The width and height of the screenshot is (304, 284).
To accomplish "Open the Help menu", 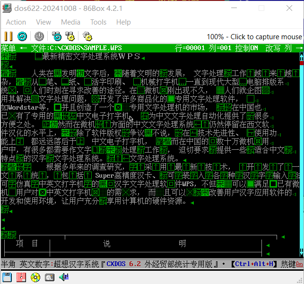I will point(123,22).
